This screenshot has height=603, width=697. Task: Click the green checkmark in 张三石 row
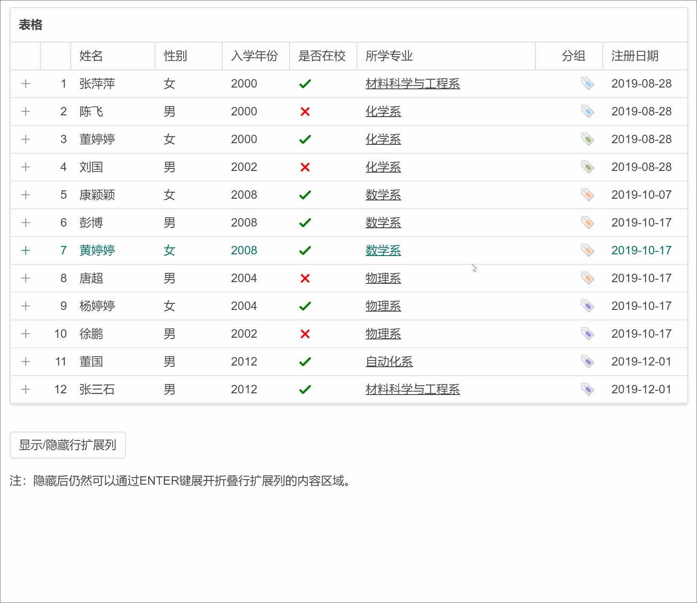tap(305, 390)
